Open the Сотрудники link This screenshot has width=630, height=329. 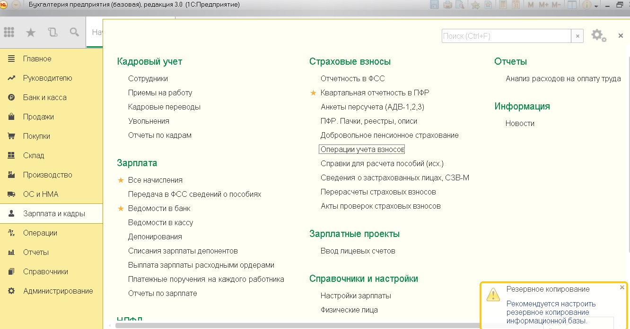pos(148,78)
